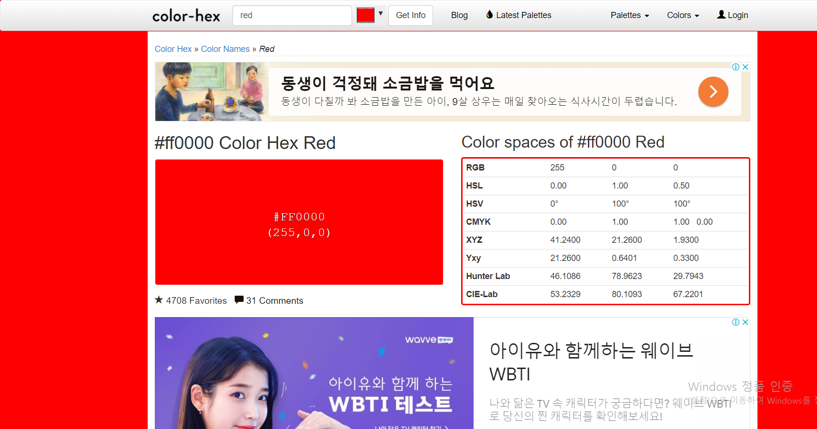Click the current breadcrumb item Red
The width and height of the screenshot is (817, 429).
click(x=267, y=49)
